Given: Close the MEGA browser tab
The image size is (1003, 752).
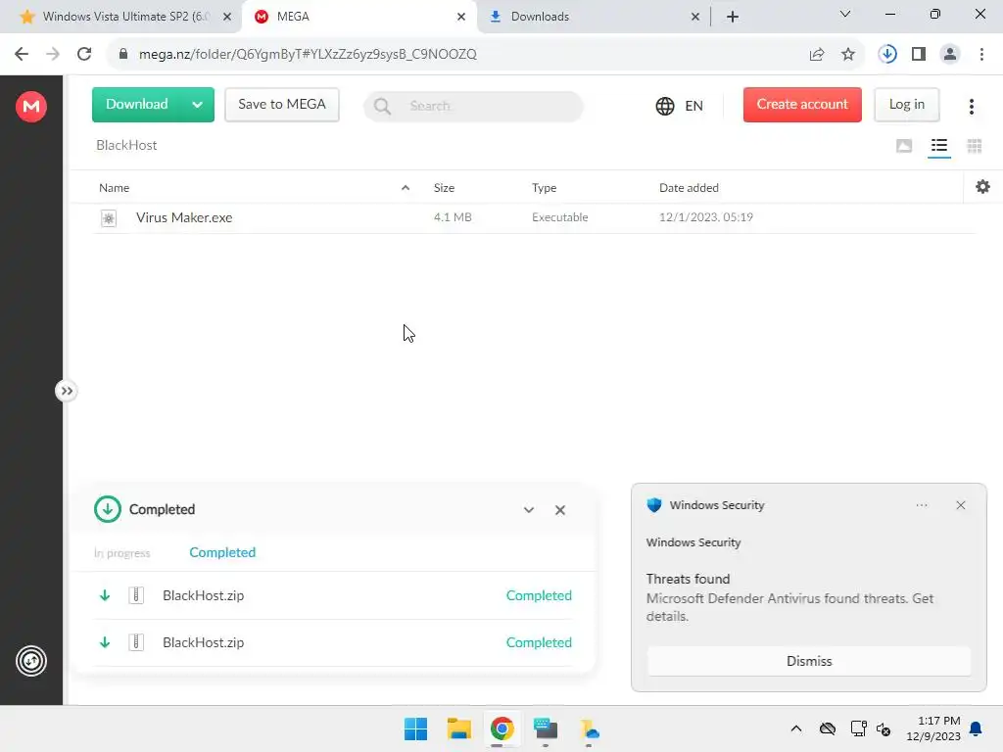Looking at the screenshot, I should 461,17.
